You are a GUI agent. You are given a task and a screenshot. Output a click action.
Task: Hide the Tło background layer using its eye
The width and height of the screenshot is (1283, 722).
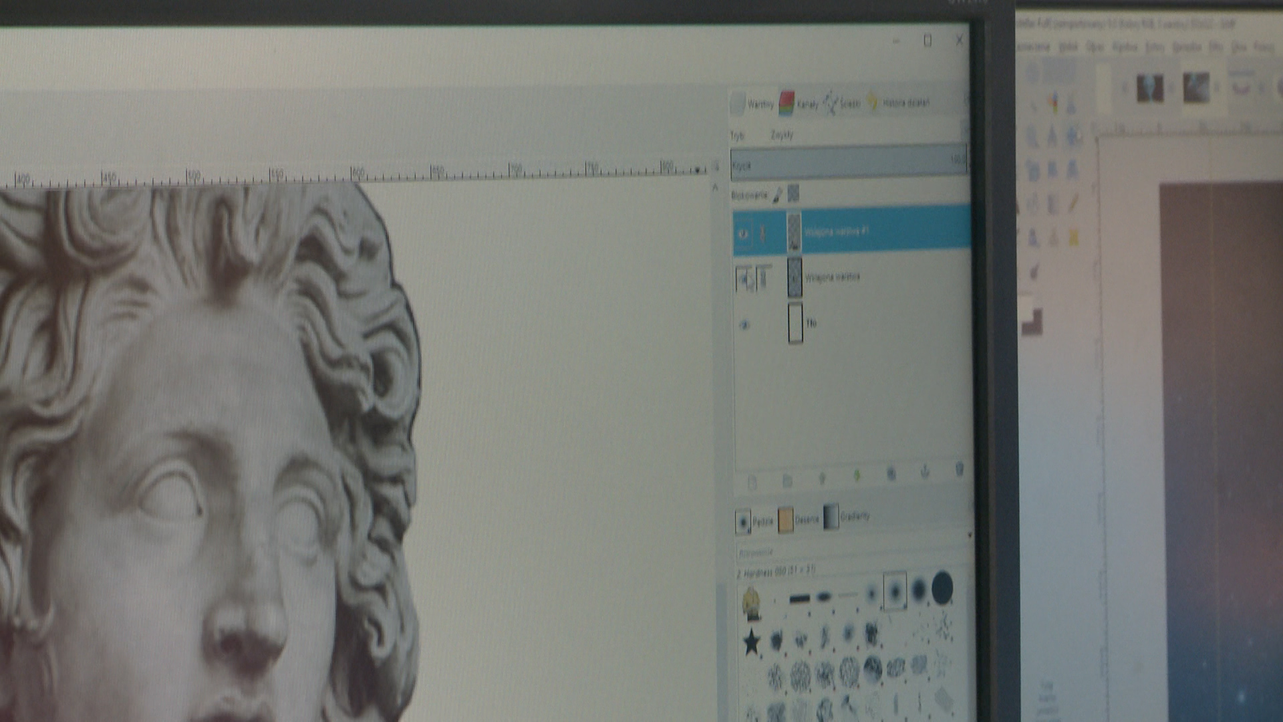[745, 325]
